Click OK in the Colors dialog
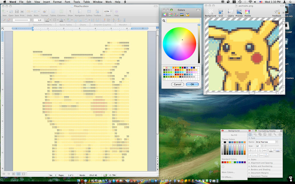 click(192, 84)
